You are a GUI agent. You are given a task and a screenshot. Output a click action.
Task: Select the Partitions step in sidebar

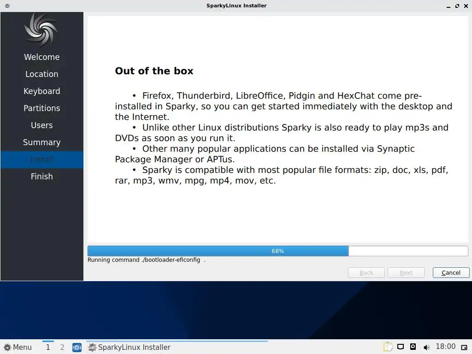[x=42, y=108]
